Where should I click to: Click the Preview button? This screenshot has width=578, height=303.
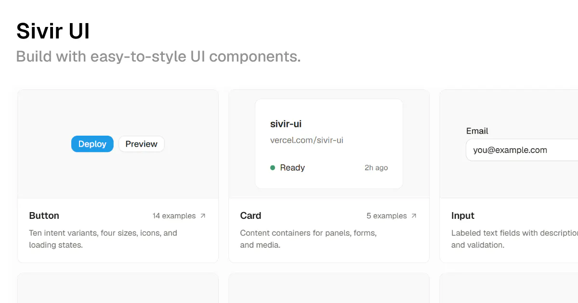142,144
